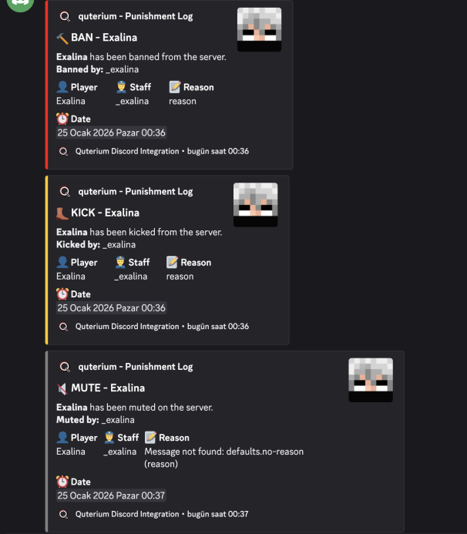Image resolution: width=467 pixels, height=534 pixels.
Task: Click the hammer icon beside BAN title
Action: (x=62, y=38)
